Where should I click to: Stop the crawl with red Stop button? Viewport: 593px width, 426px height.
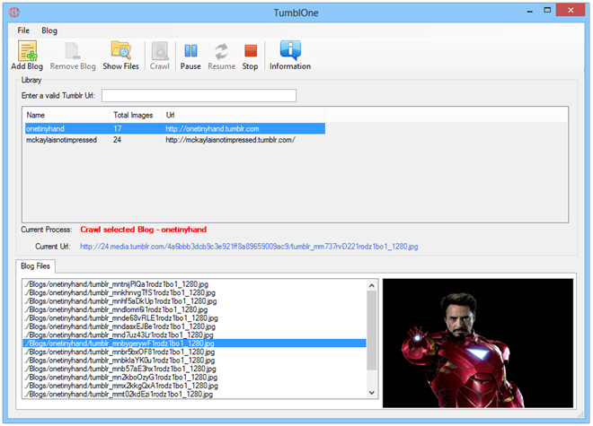[251, 56]
